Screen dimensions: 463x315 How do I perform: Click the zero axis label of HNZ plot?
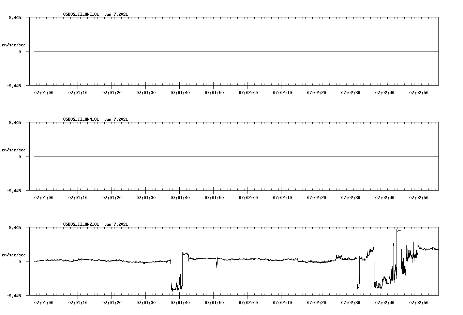(20, 261)
